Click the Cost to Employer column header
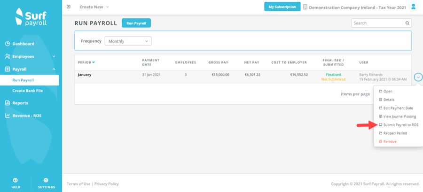The image size is (423, 192). (289, 62)
